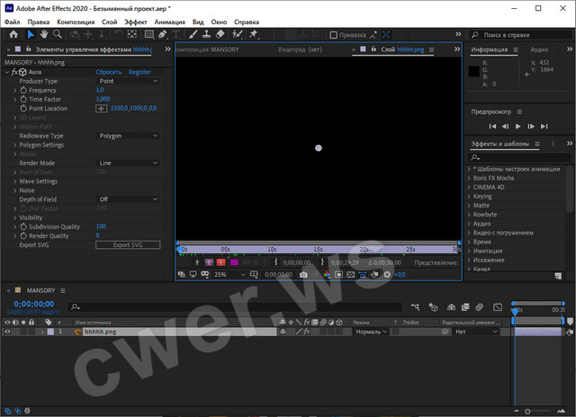This screenshot has width=576, height=417.
Task: Click the Frequency value of the Aura effect
Action: point(100,90)
